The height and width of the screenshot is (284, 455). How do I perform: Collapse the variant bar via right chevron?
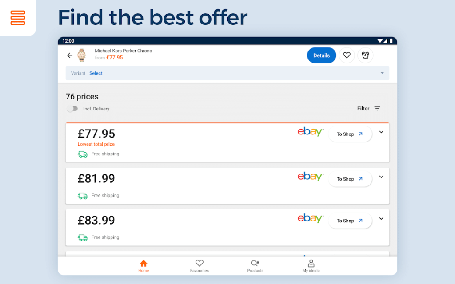(382, 73)
